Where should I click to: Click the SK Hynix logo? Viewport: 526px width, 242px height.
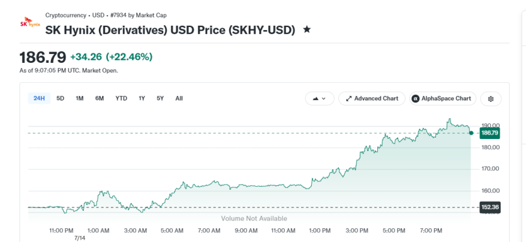[30, 23]
